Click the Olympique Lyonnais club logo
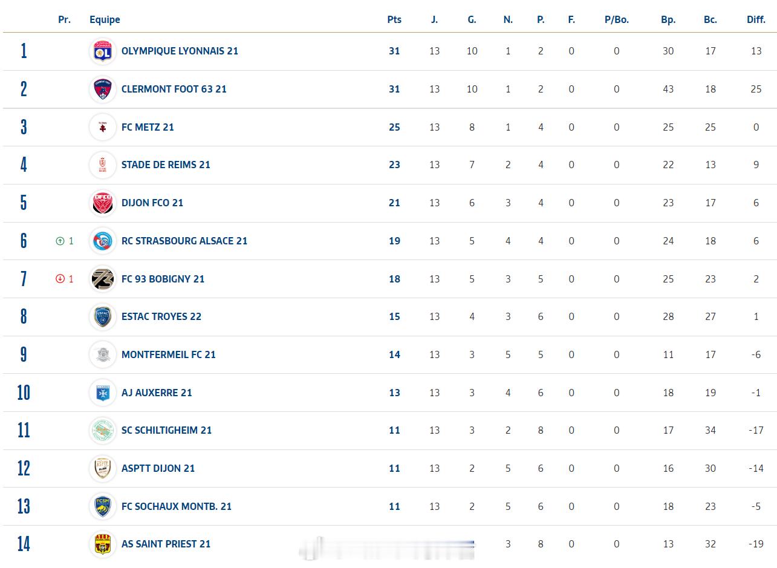The image size is (777, 568). pos(103,51)
